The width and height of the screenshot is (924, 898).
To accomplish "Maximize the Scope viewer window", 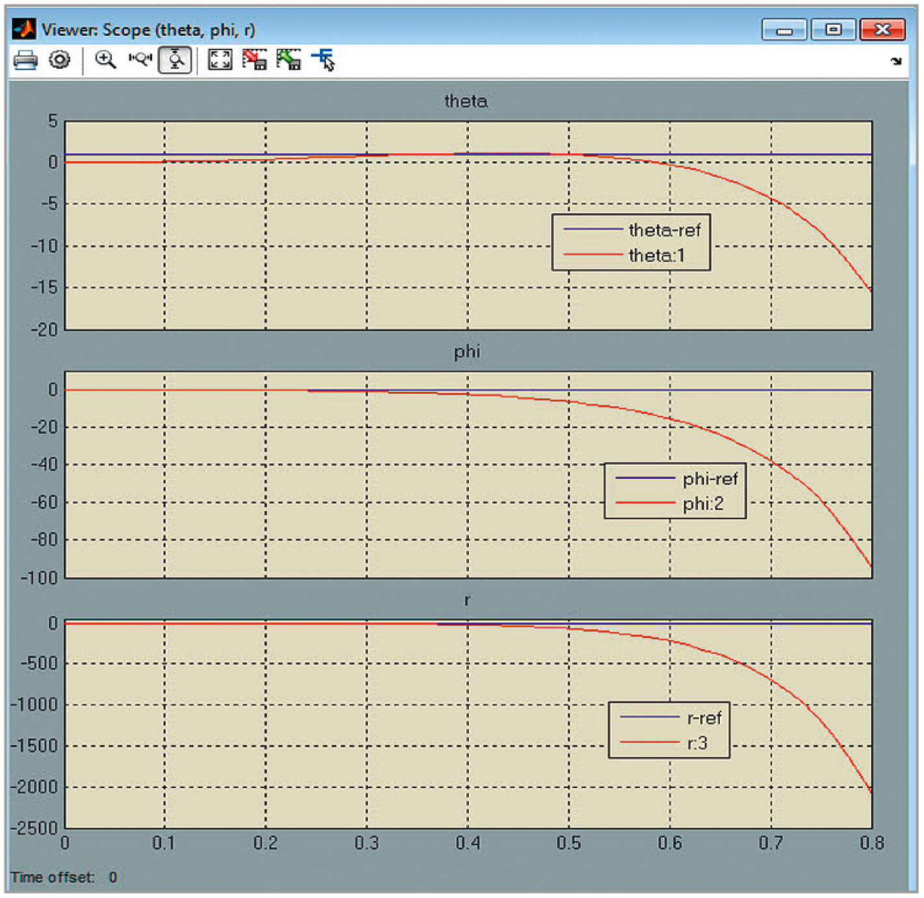I will point(833,30).
